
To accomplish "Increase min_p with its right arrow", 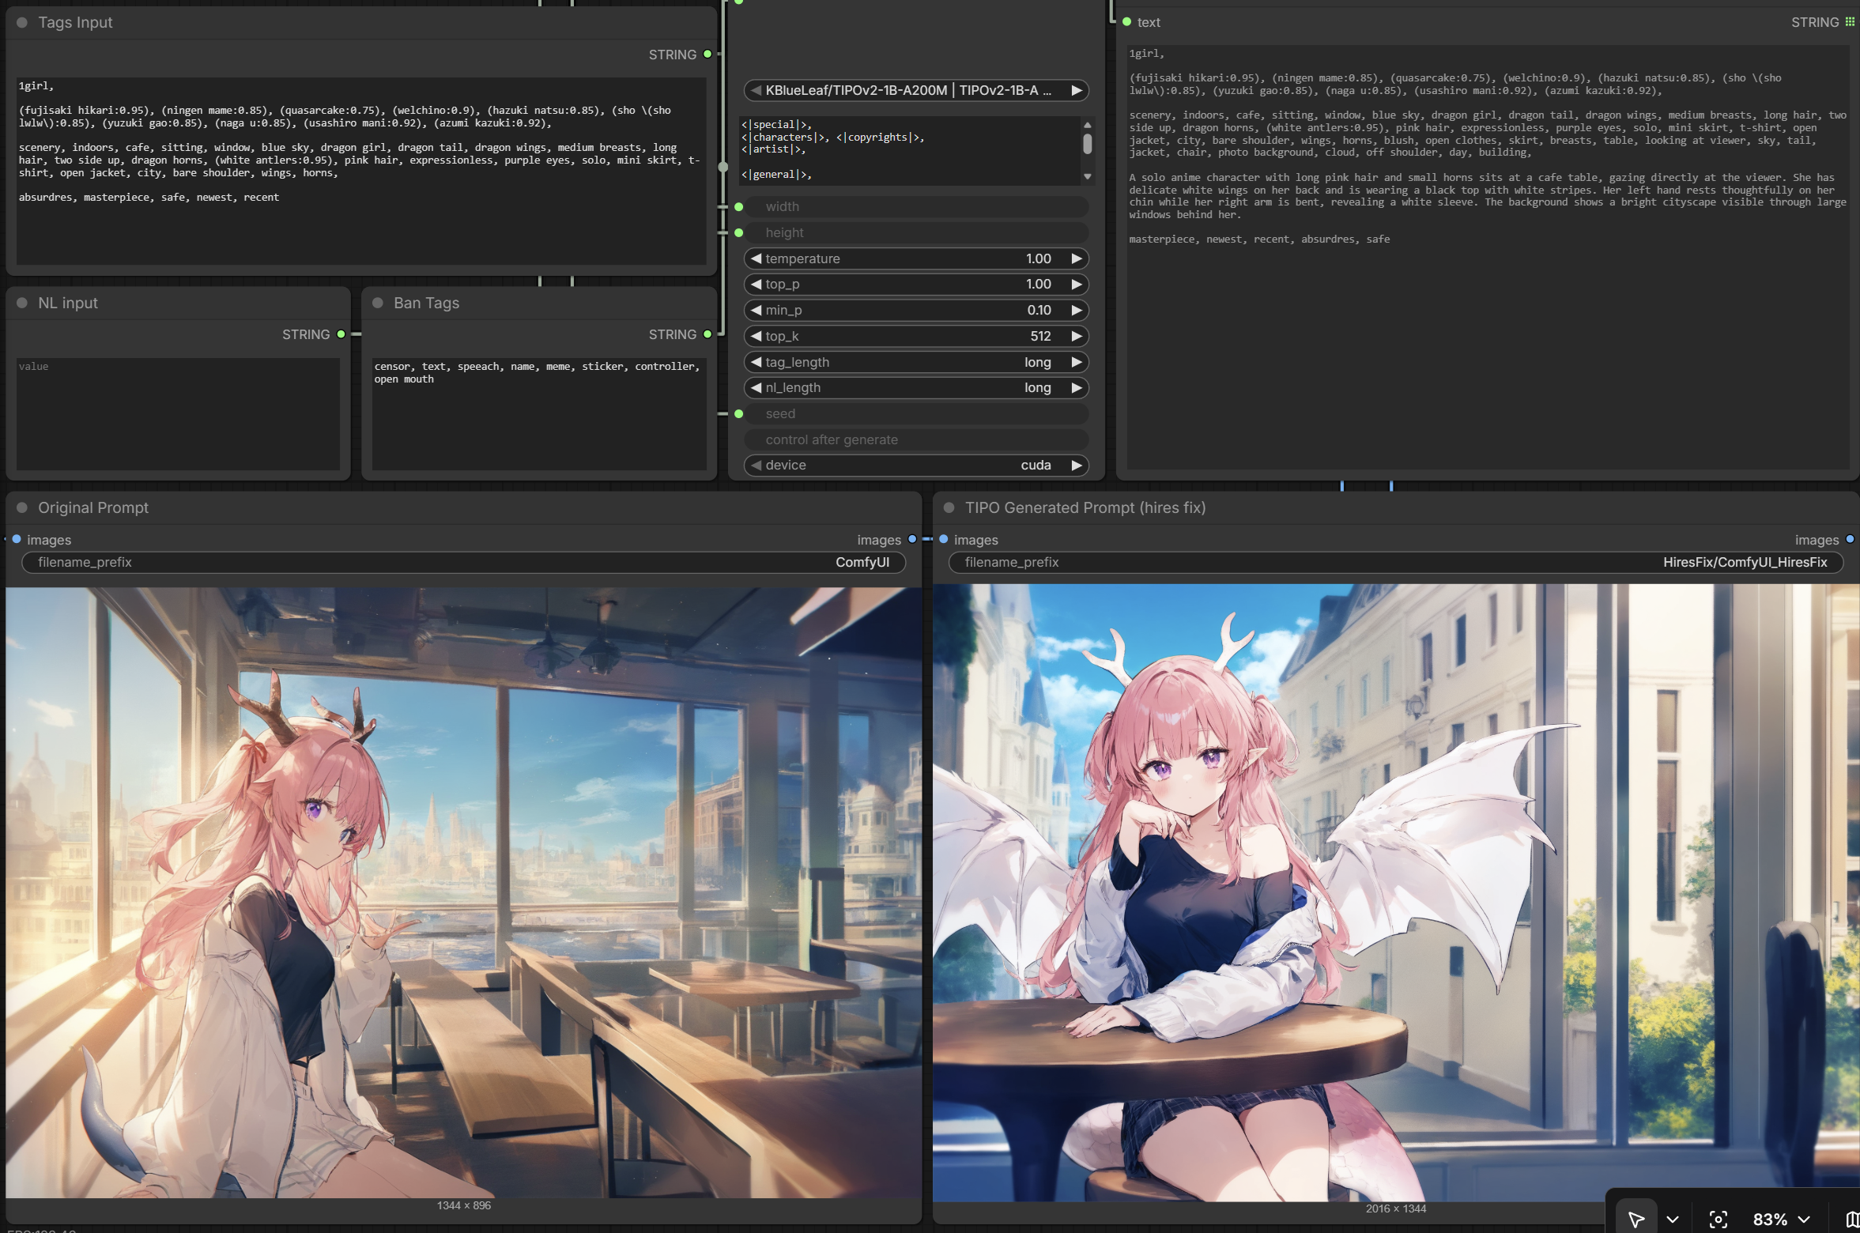I will (x=1076, y=310).
